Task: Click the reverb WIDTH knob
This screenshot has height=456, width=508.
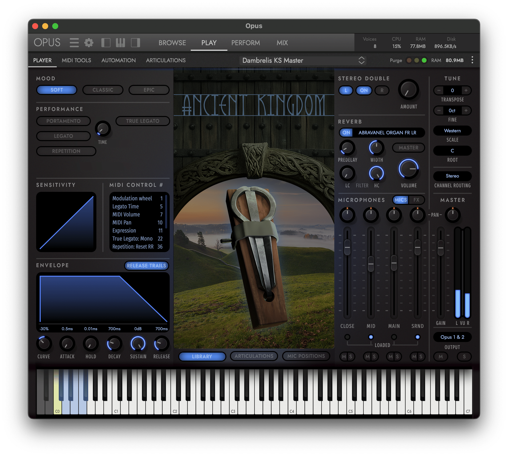Action: pyautogui.click(x=376, y=148)
